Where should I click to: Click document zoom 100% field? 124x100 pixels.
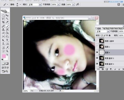[26, 91]
